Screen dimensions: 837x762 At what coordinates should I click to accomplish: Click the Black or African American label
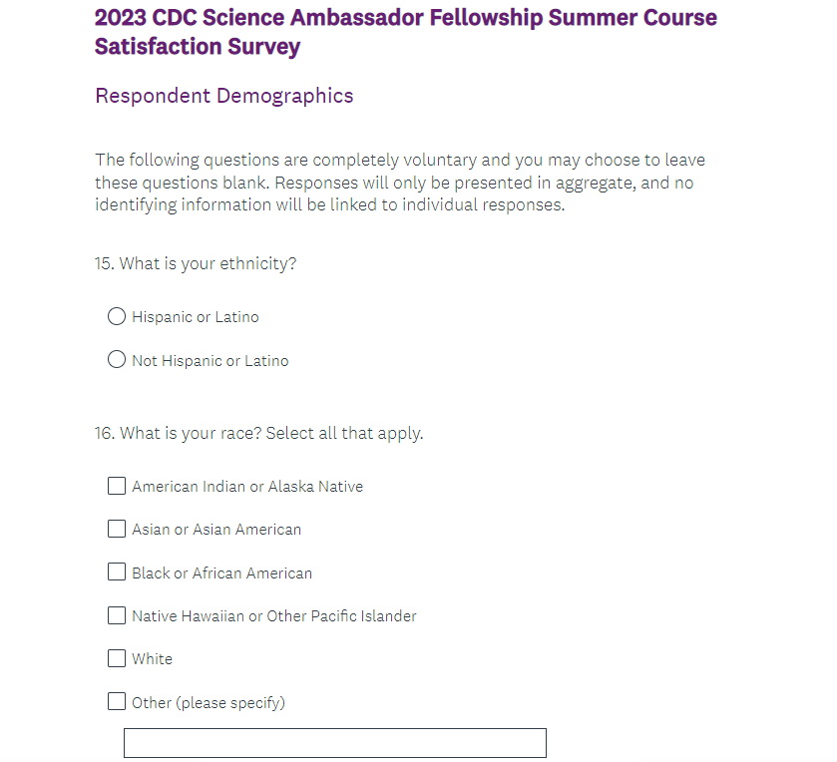(x=221, y=573)
